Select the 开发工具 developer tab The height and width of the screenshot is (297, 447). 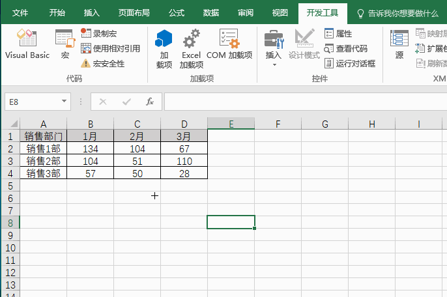323,13
